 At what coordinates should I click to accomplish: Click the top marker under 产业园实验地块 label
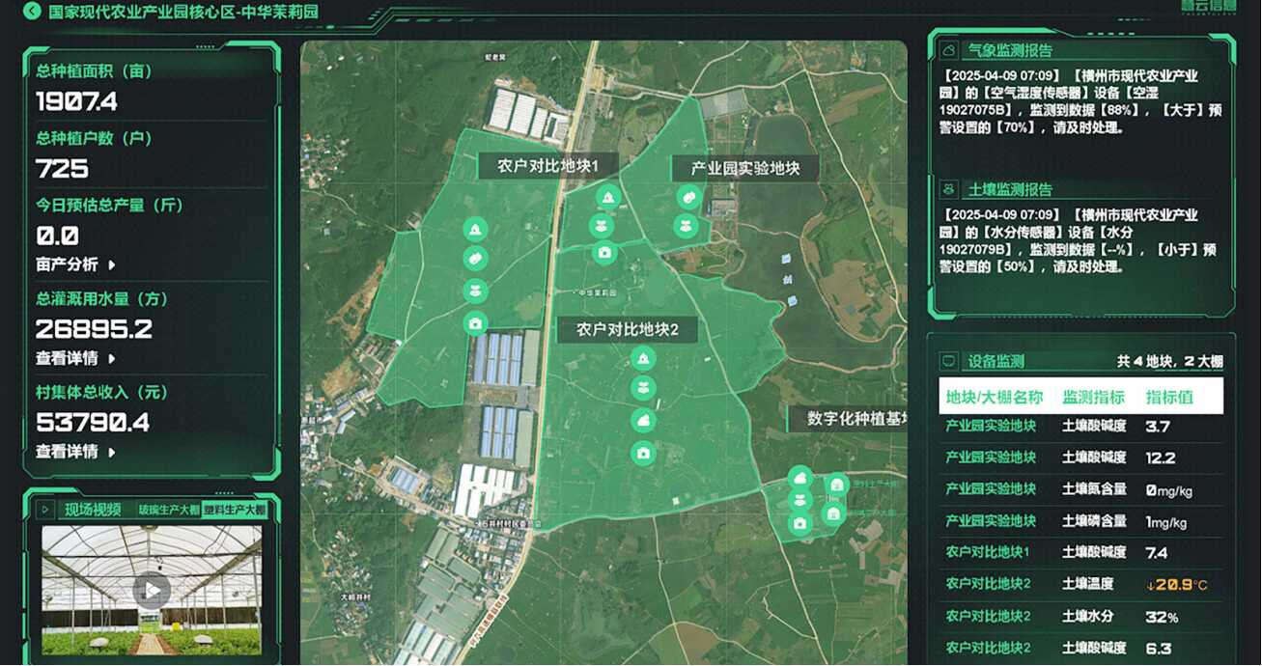(687, 198)
